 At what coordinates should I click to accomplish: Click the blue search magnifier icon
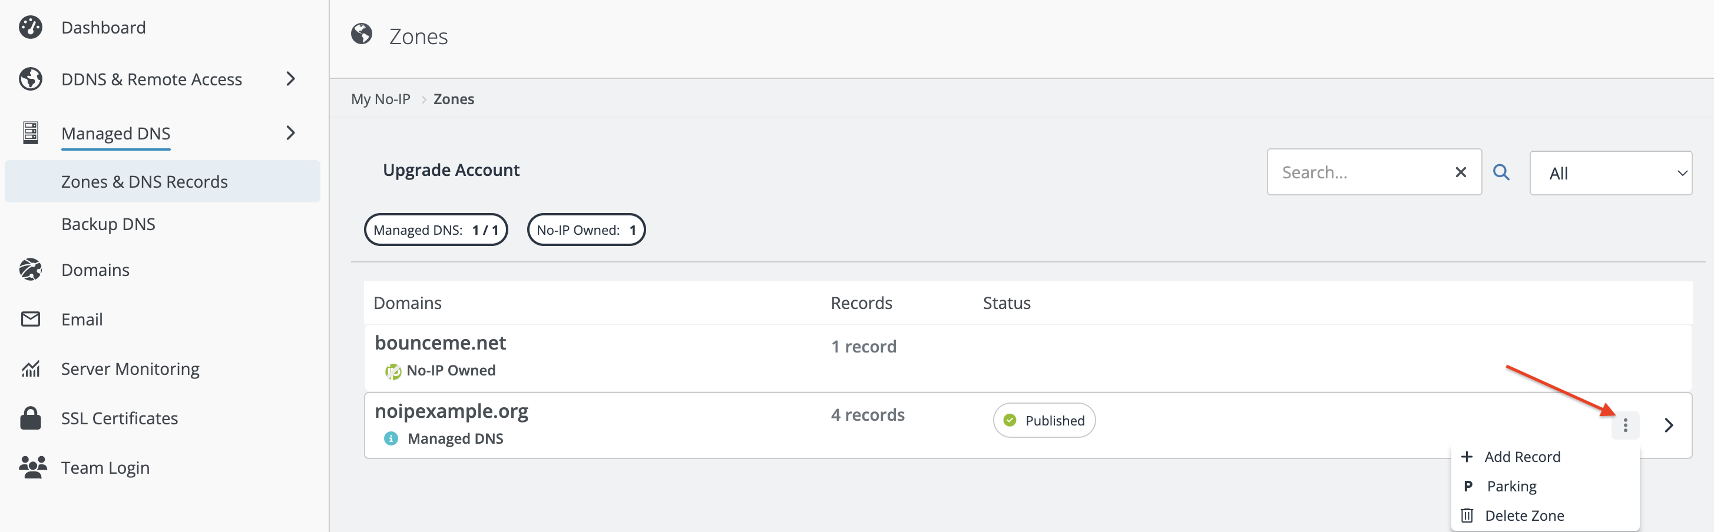click(x=1501, y=172)
